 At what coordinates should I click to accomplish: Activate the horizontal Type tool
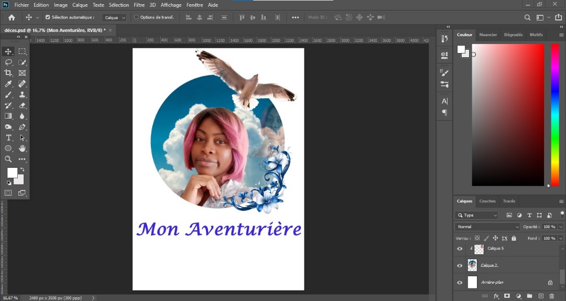tap(8, 138)
